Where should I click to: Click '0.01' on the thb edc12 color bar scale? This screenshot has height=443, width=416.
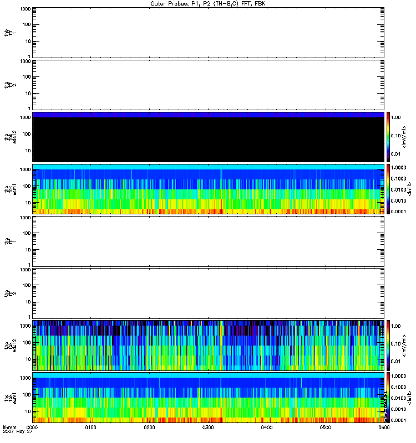click(x=396, y=154)
